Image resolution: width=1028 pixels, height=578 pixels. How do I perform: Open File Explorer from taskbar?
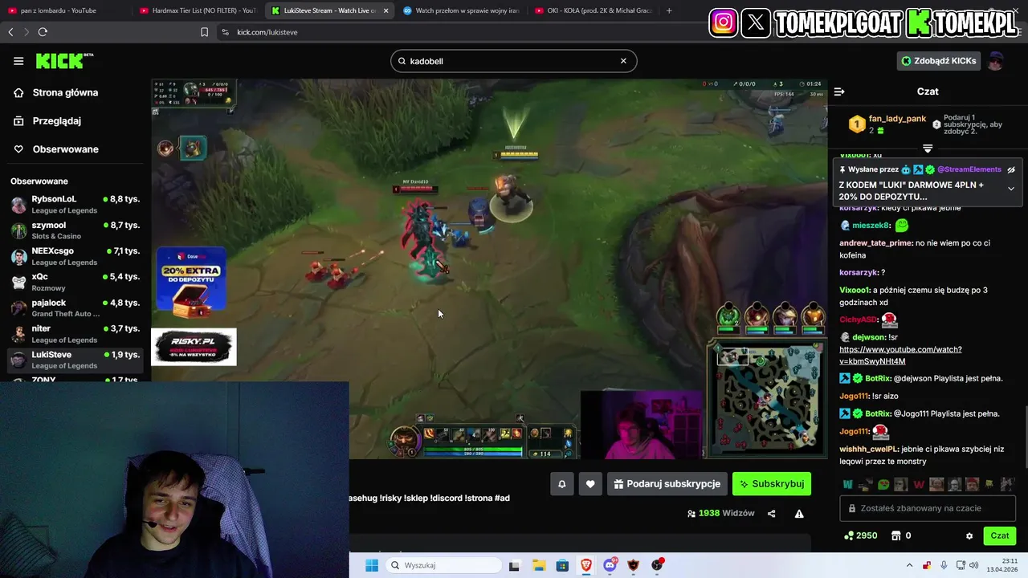tap(538, 565)
